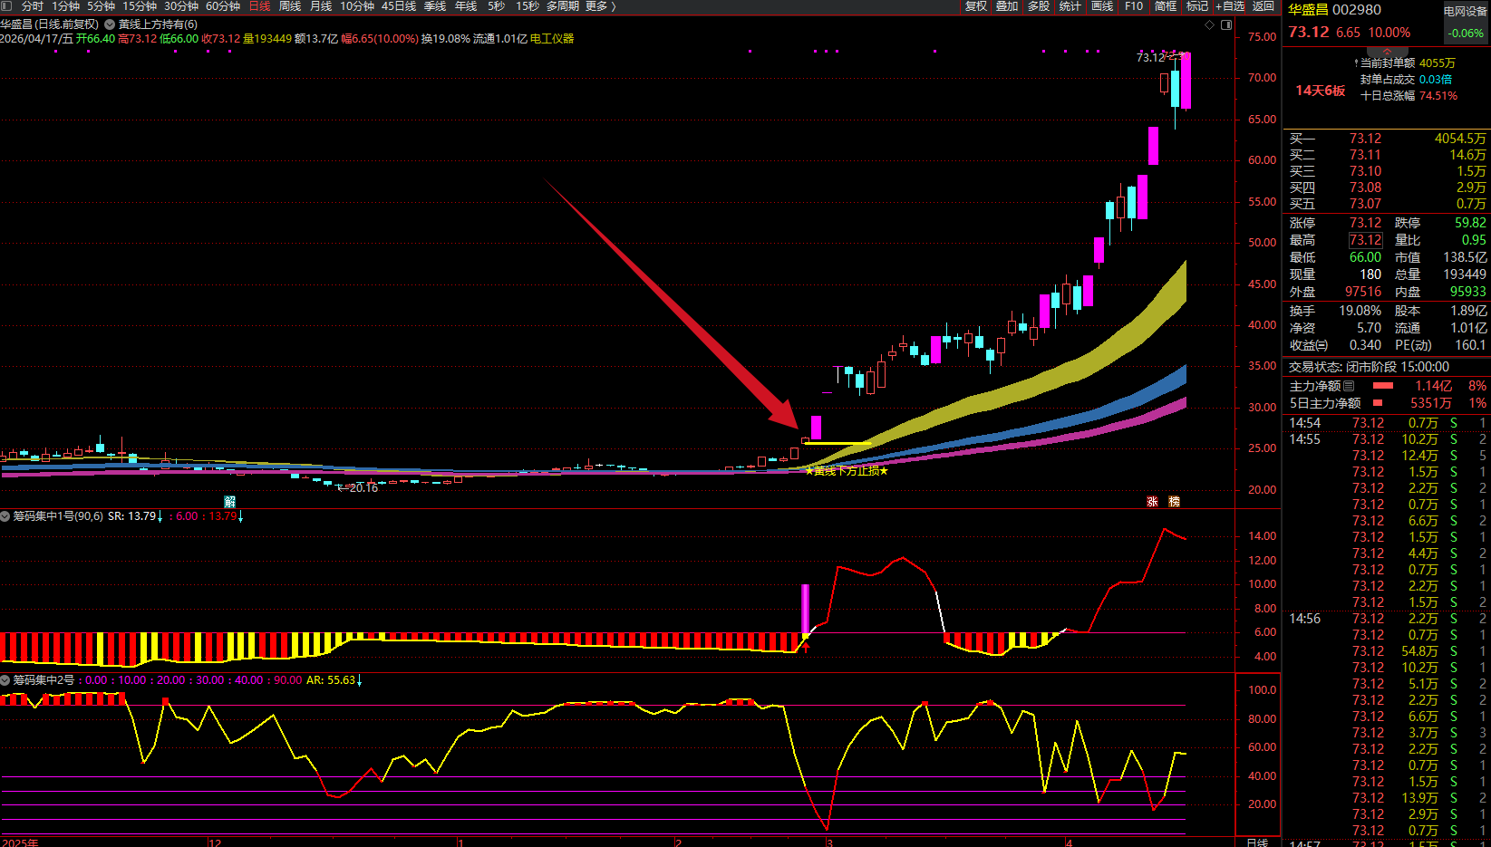Screen dimensions: 1491x847
Task: Click the 涨 marker icon near chart bottom
Action: 1153,502
